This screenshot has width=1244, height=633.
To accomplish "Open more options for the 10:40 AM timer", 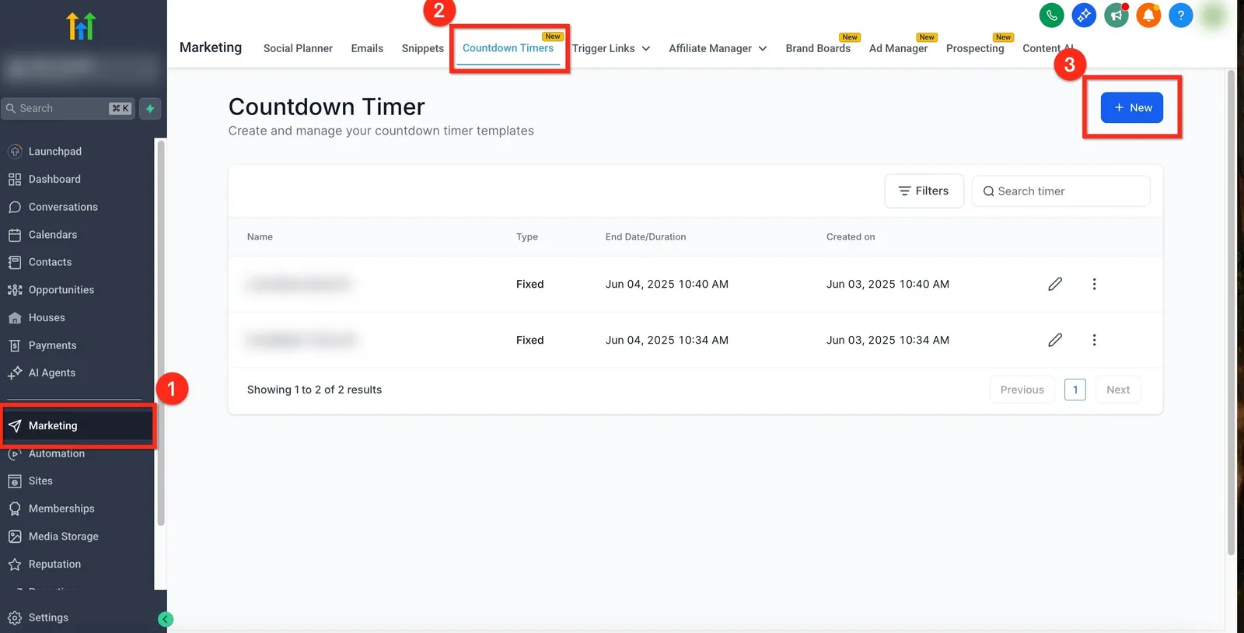I will [x=1094, y=284].
